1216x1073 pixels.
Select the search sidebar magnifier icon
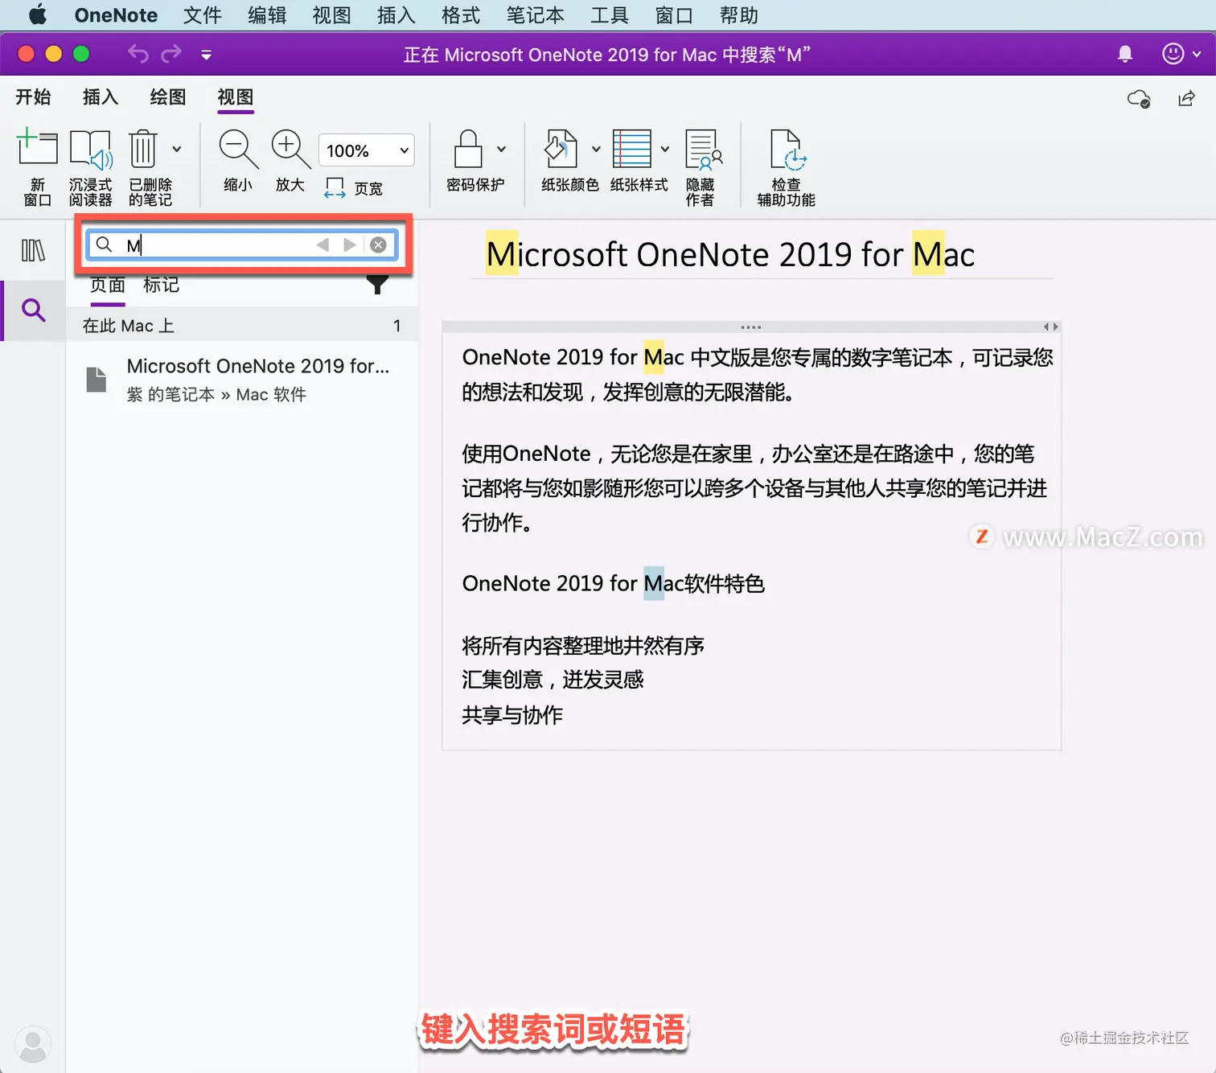[x=33, y=310]
